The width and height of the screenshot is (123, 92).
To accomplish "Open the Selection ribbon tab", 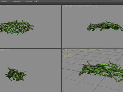I will coord(4,2).
